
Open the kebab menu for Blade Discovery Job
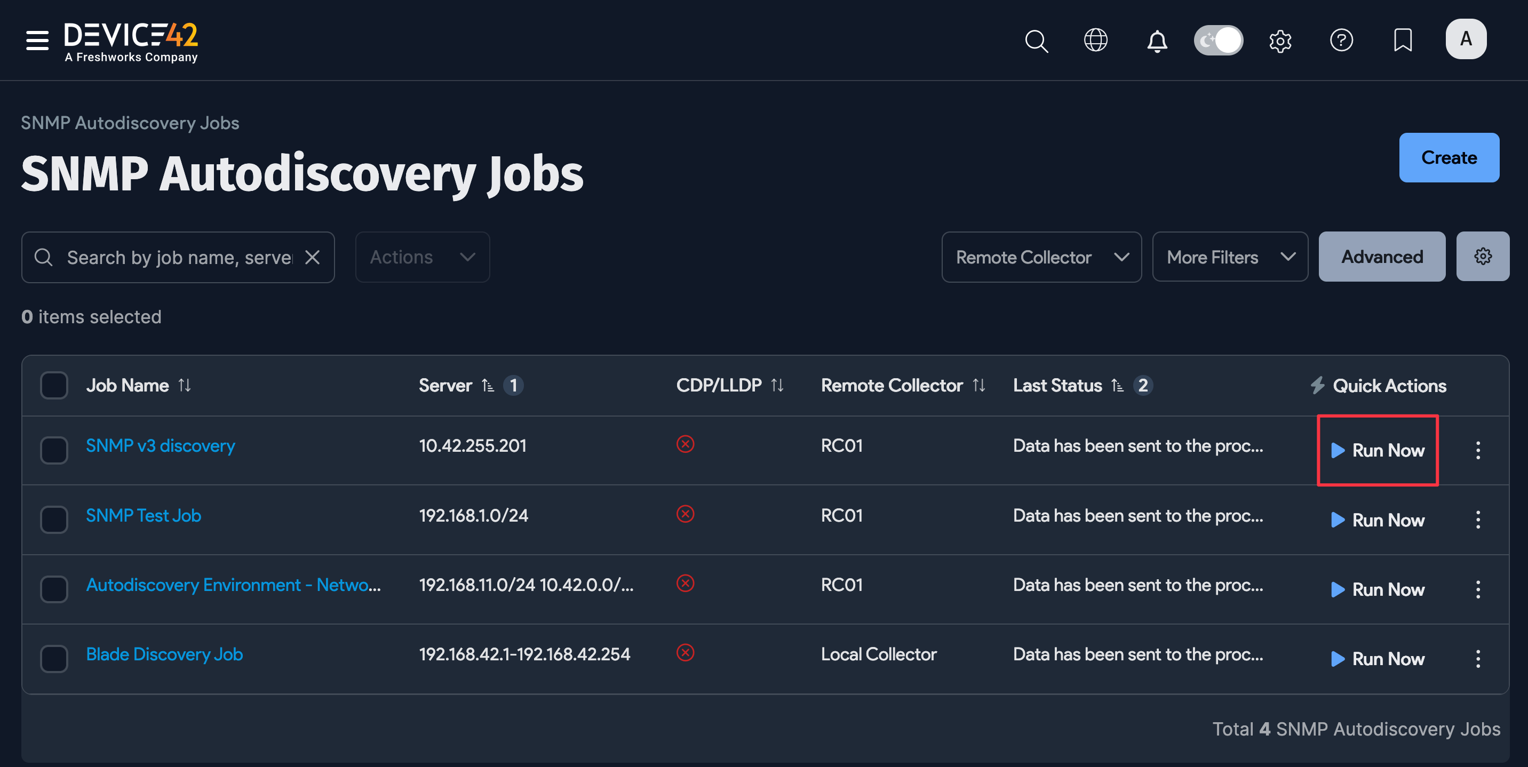1478,658
